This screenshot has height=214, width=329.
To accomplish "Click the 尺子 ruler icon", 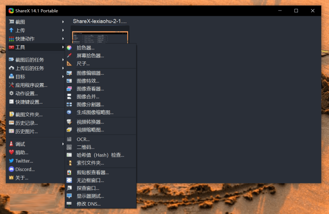I will (x=69, y=63).
